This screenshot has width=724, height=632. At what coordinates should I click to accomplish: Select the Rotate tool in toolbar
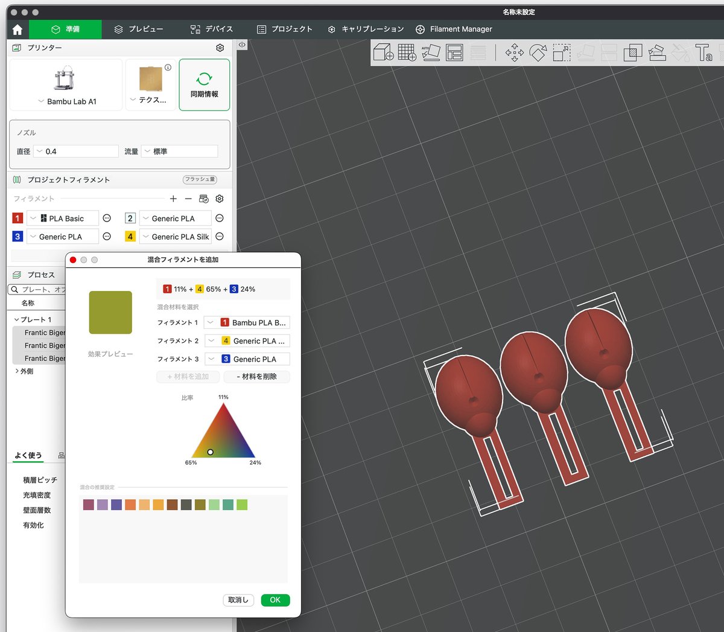point(538,53)
